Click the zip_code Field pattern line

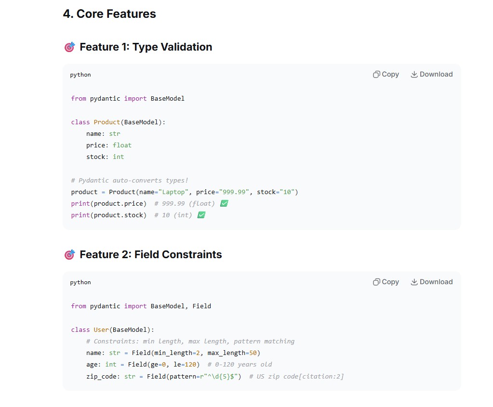point(215,376)
